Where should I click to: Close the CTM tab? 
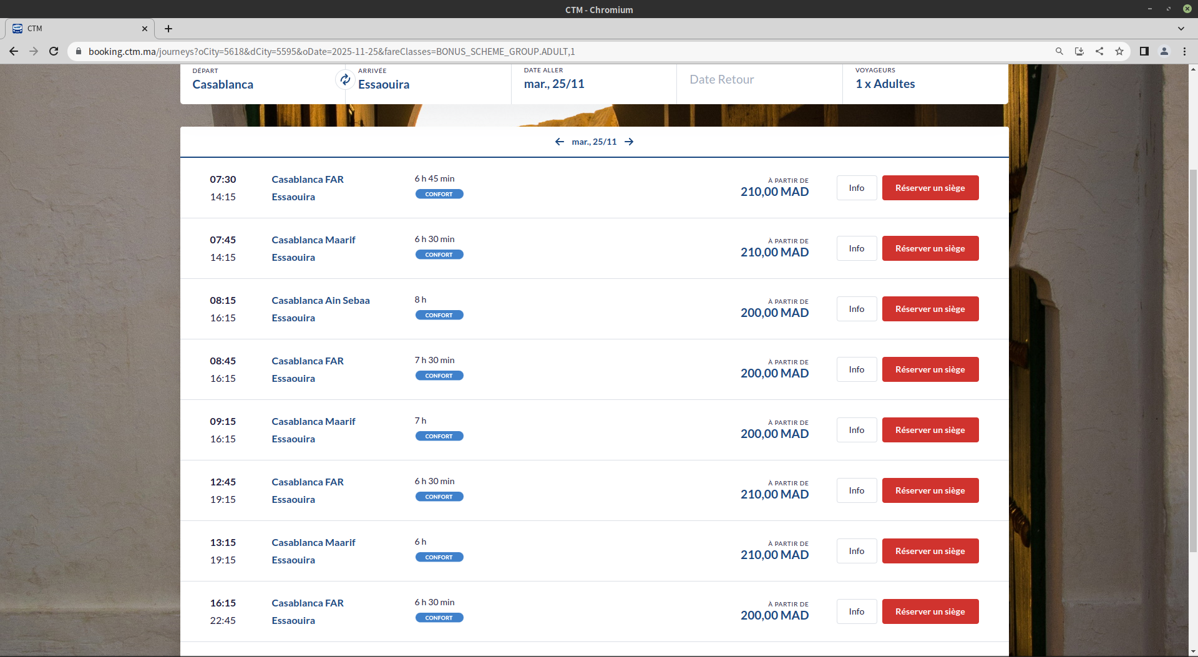(144, 29)
